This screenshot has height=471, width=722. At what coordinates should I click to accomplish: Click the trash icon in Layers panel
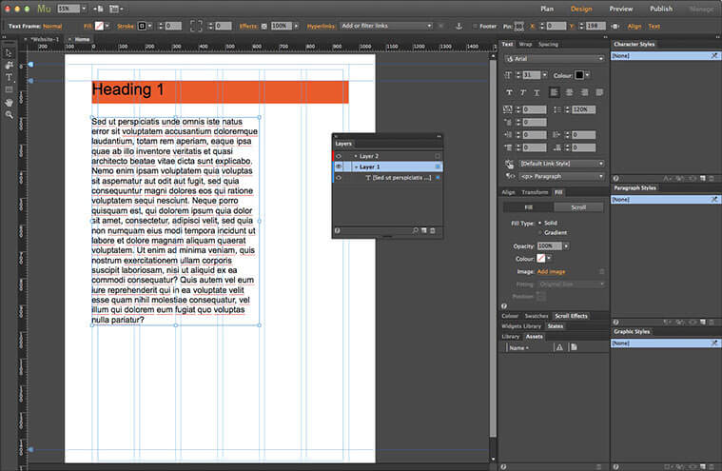(x=433, y=230)
